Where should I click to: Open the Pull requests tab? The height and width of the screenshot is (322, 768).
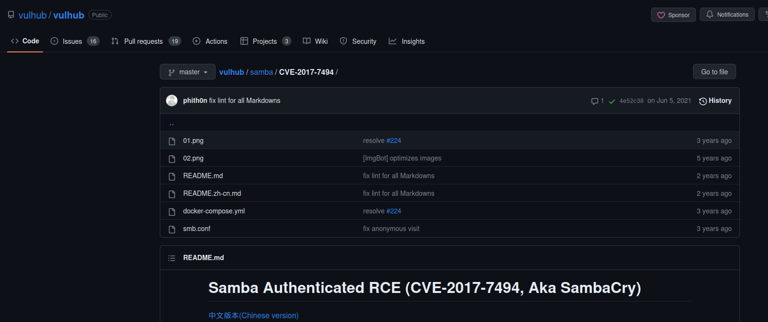pos(146,41)
